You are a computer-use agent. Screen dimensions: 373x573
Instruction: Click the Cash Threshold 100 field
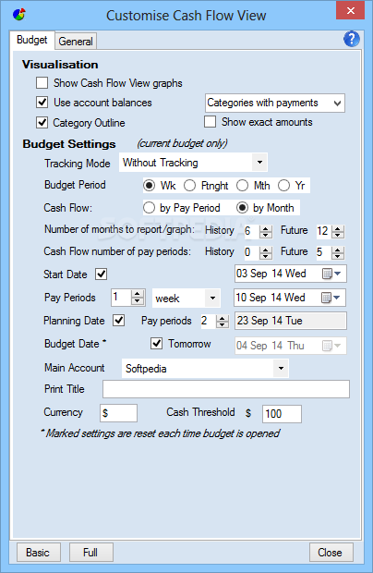click(282, 414)
